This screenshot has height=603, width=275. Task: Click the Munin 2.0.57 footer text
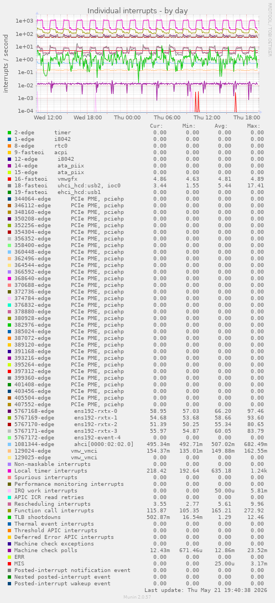click(137, 596)
